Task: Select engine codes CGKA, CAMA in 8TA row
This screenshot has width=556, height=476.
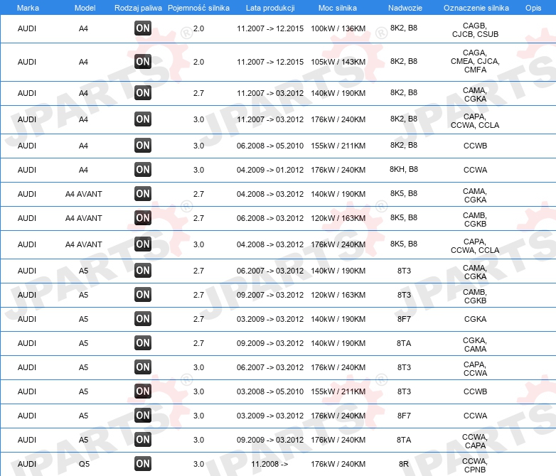Action: coord(475,345)
